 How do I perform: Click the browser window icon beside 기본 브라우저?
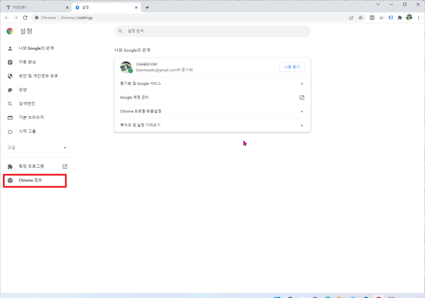tap(10, 118)
